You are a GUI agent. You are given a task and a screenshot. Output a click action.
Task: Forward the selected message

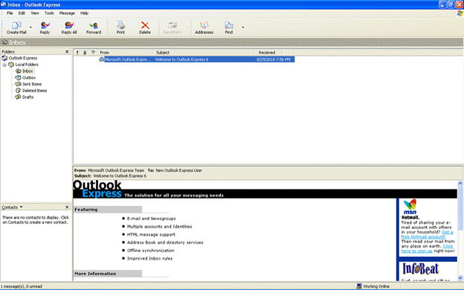click(94, 28)
